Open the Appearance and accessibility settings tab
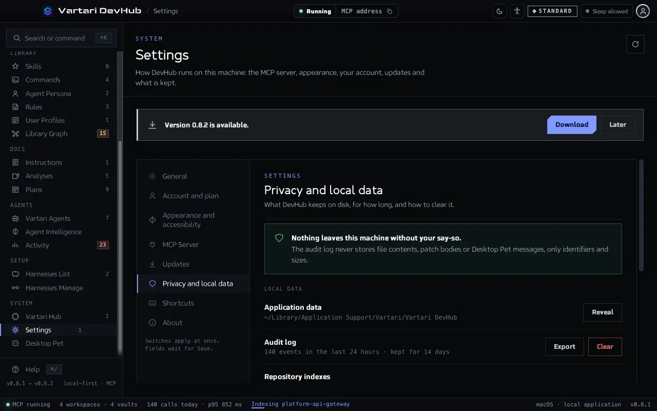 [193, 220]
